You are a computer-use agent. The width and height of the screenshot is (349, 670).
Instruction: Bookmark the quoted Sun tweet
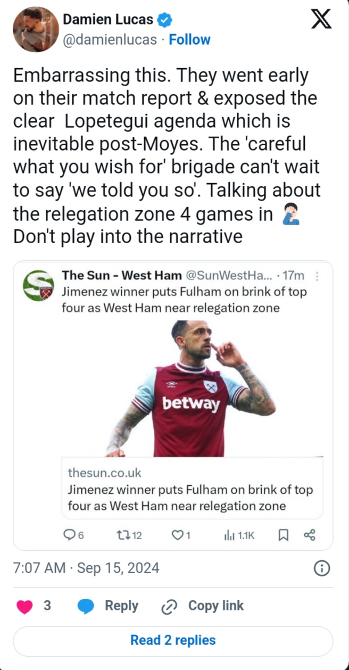point(284,536)
